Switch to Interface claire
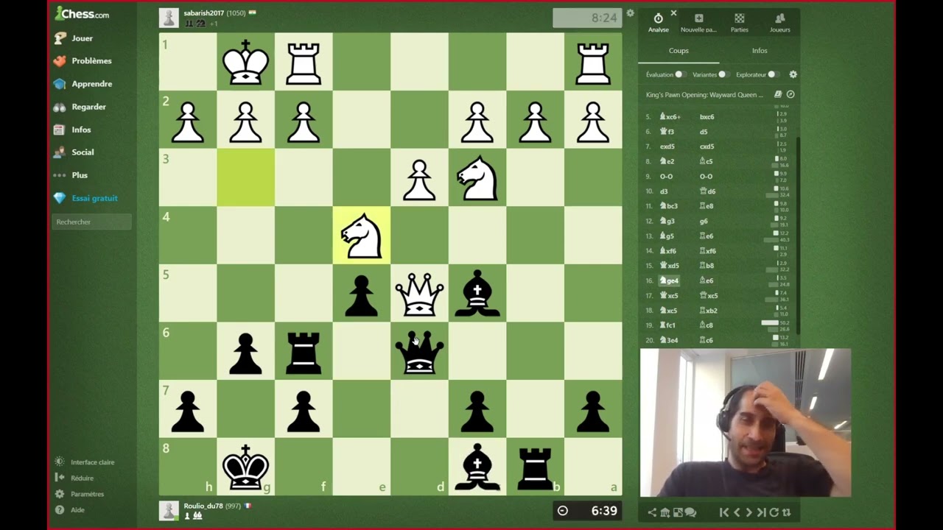Viewport: 943px width, 530px height. [x=85, y=462]
